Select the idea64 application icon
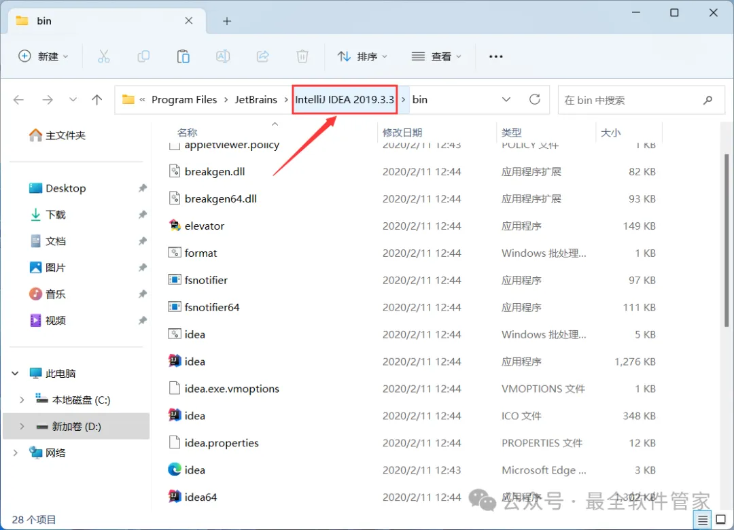Screen dimensions: 734x530 click(175, 496)
